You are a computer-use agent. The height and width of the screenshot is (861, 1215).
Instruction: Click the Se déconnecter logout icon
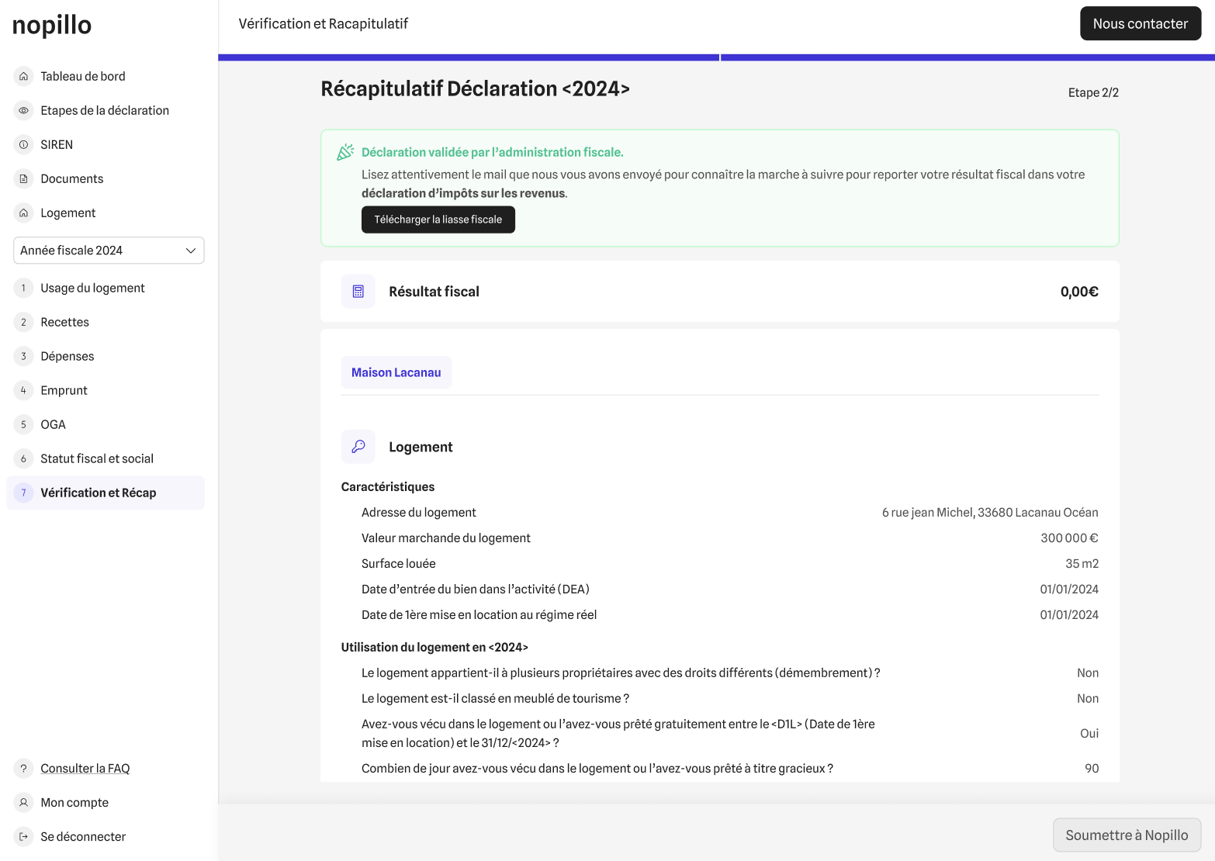coord(23,836)
